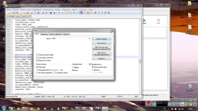Click the Save toolbar icon in Notepad++
Screen dimensions: 198x111
click(14, 13)
